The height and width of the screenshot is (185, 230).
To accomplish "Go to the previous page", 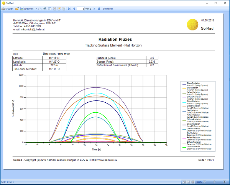I will coord(74,8).
